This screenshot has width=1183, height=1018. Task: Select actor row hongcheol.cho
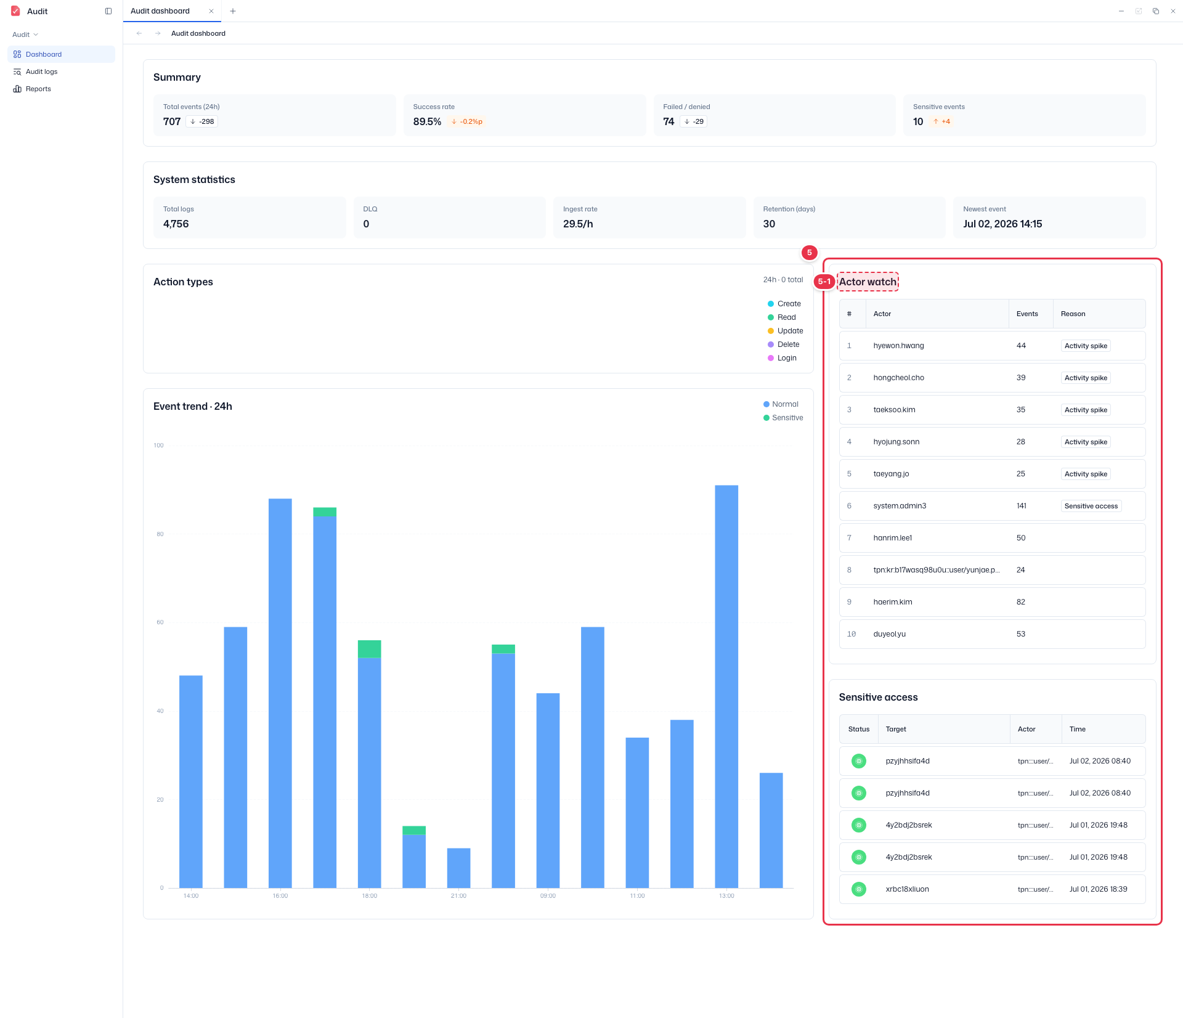tap(992, 378)
